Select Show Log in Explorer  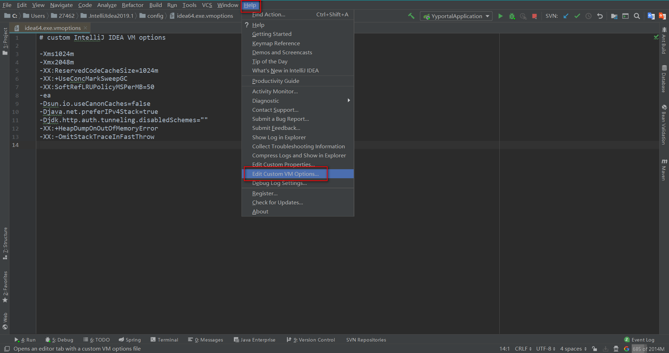pos(298,137)
